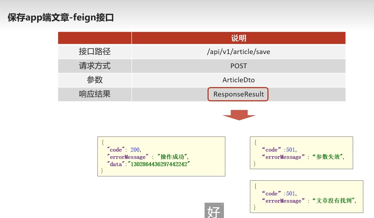Select the 说明 table header cell
Screen dimensions: 374x218
click(238, 38)
